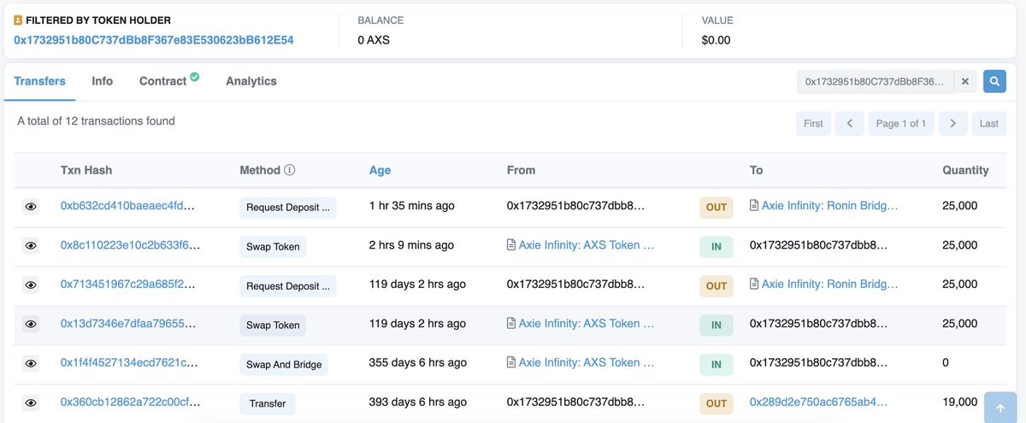Click Swap Token badge in 2 hrs 9 mins row

pyautogui.click(x=273, y=246)
